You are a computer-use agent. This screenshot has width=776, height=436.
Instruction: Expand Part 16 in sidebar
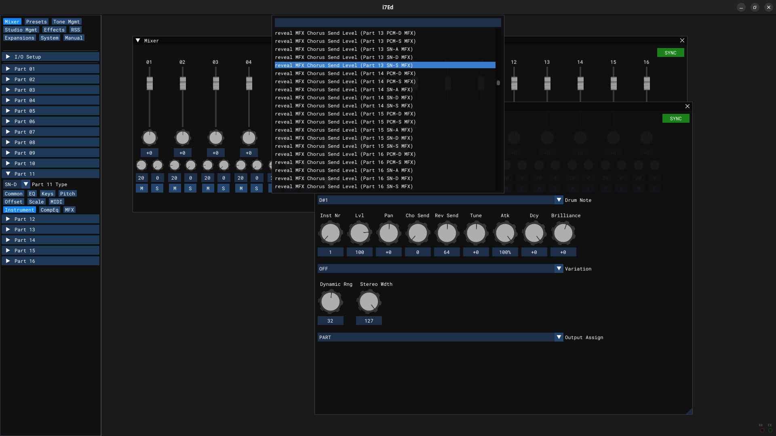51,261
